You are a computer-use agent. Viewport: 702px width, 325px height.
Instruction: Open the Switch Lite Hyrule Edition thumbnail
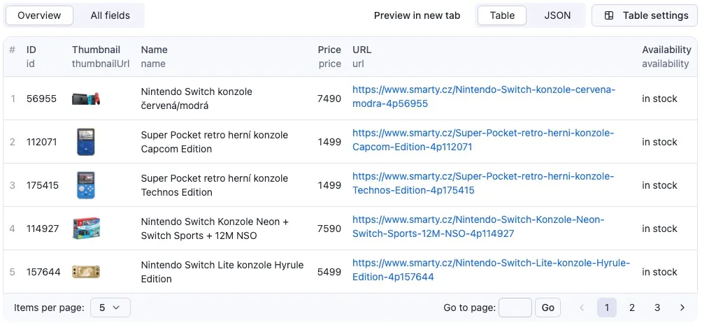point(86,272)
